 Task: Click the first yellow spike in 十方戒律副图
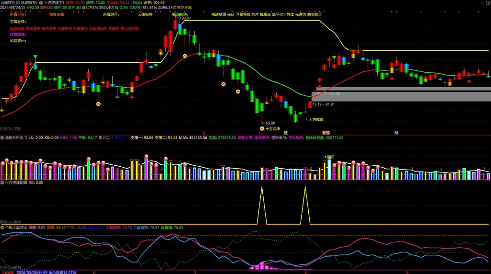click(262, 206)
